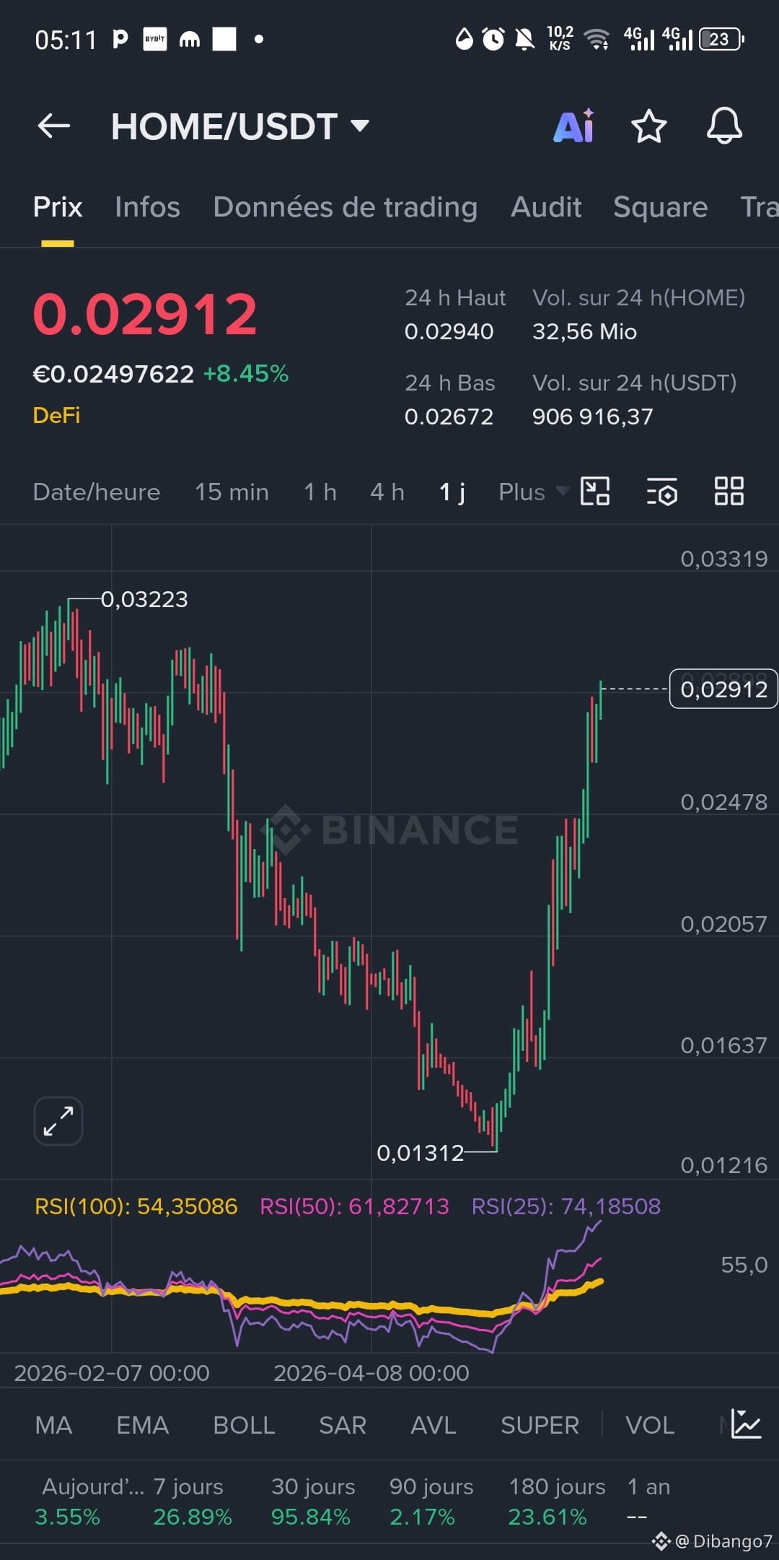Toggle the AVL indicator
This screenshot has width=779, height=1560.
(433, 1425)
